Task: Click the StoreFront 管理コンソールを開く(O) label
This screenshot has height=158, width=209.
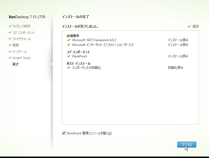Action: [x=89, y=133]
